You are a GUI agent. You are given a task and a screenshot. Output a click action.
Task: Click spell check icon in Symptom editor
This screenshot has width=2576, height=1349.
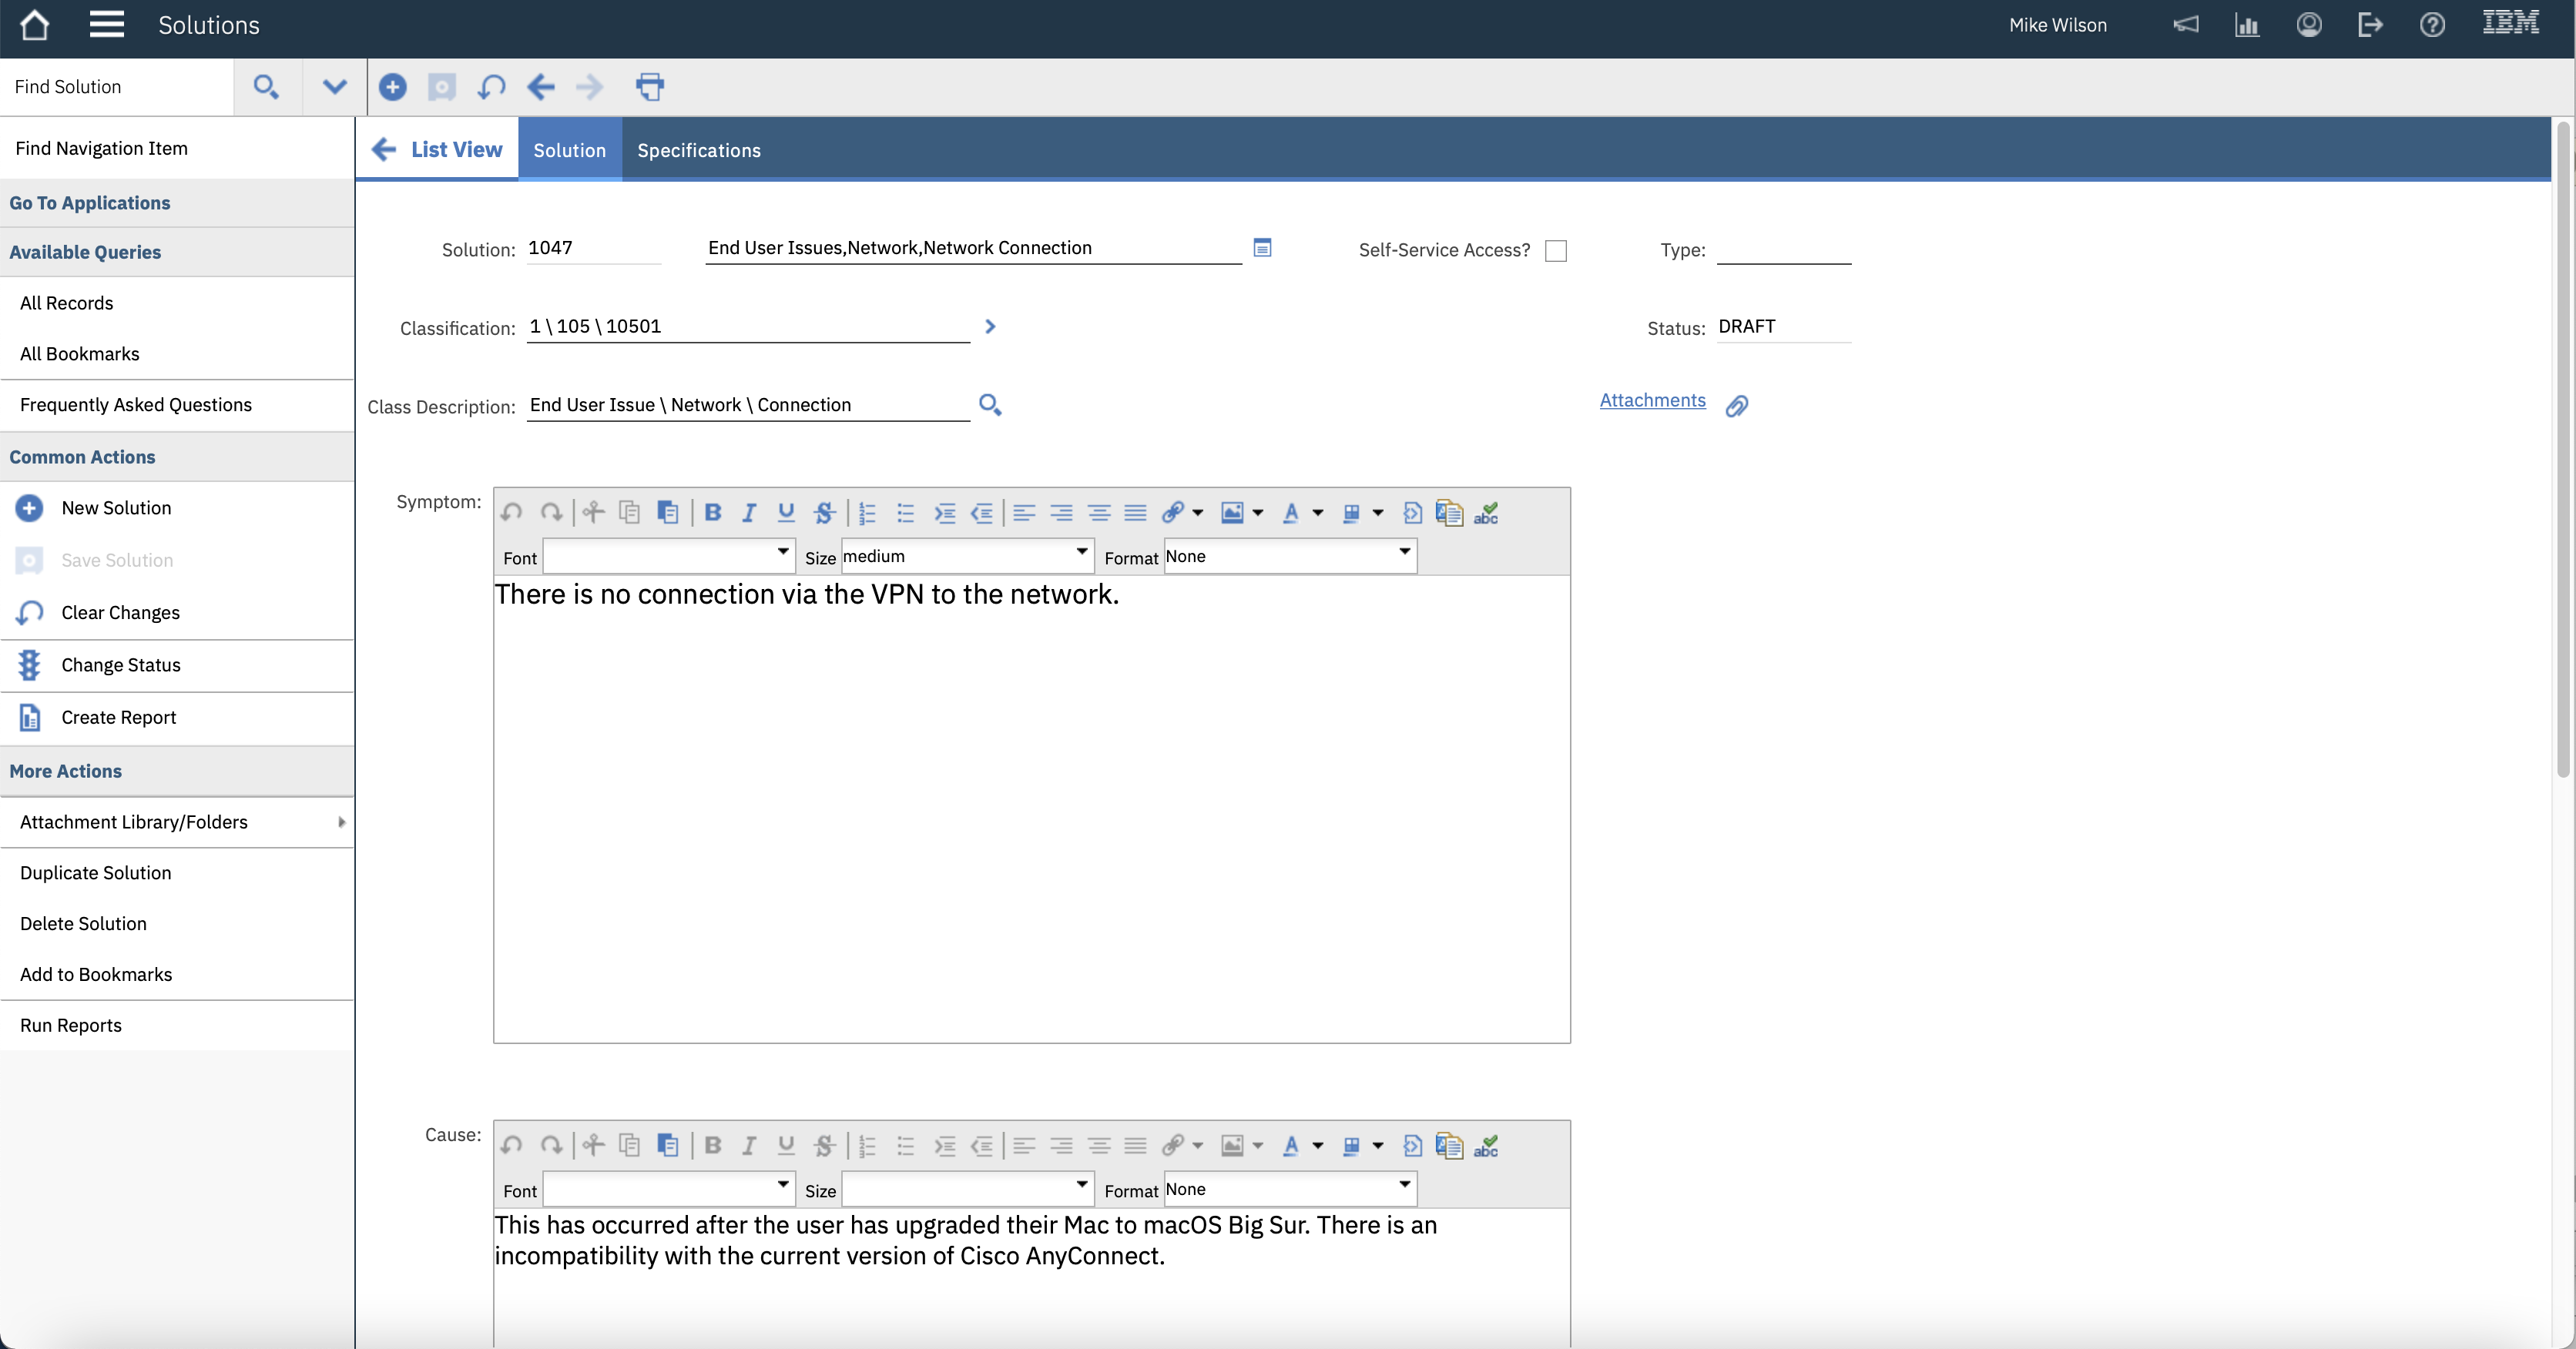tap(1486, 513)
